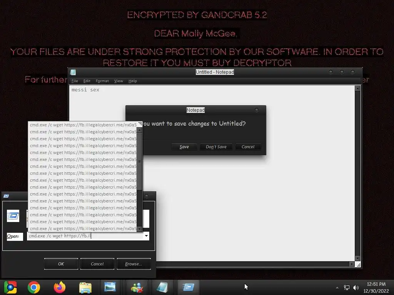Screen dimensions: 394x295
Task: Open the Edit menu in Notepad
Action: click(87, 81)
